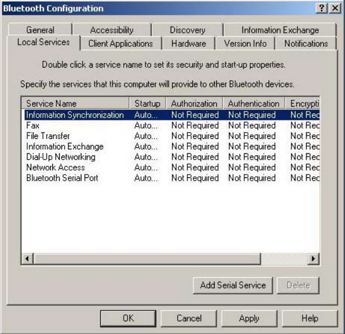This screenshot has width=345, height=334.
Task: Switch to the General tab
Action: click(x=40, y=30)
